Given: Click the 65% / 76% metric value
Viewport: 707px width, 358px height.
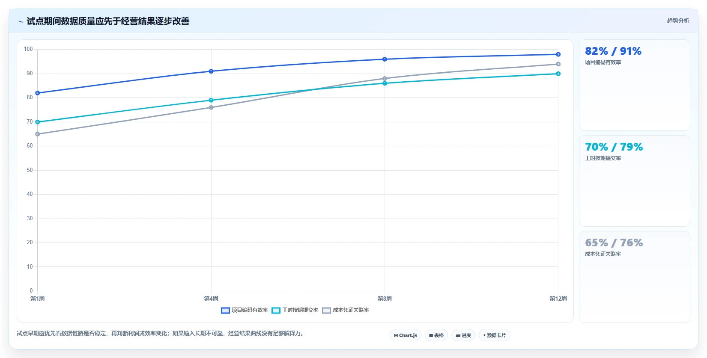Looking at the screenshot, I should click(614, 243).
